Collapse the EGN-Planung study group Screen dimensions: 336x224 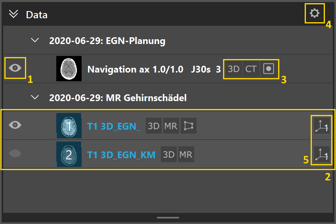click(x=36, y=40)
